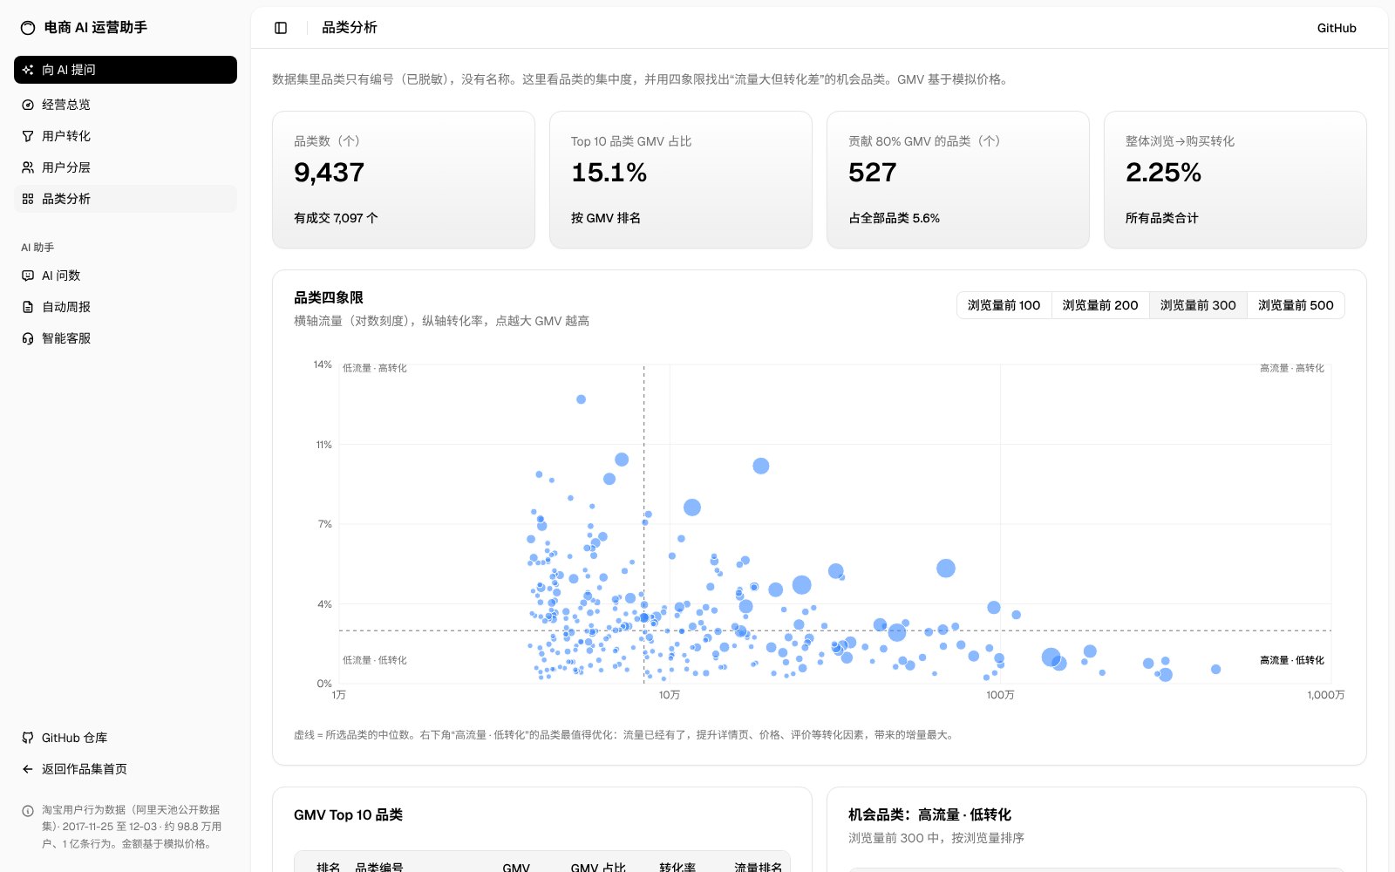Image resolution: width=1395 pixels, height=872 pixels.
Task: Click the 品类数 9,437 card
Action: 404,180
